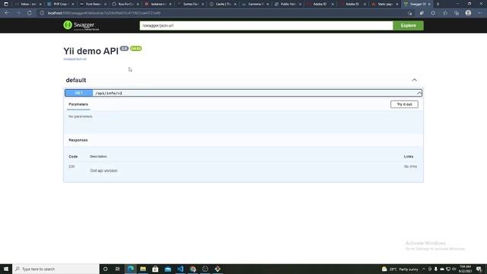Open the Extensions icon in browser toolbar
487x274 pixels.
pyautogui.click(x=433, y=13)
